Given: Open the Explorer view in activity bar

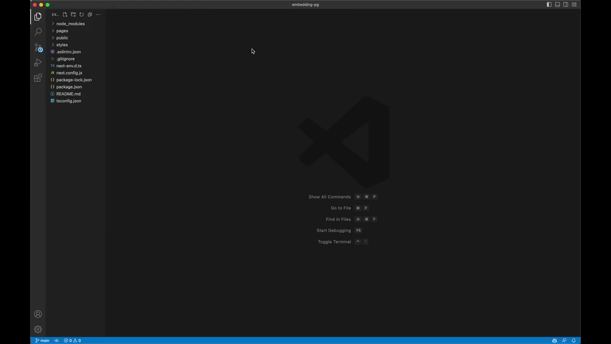Looking at the screenshot, I should (38, 16).
